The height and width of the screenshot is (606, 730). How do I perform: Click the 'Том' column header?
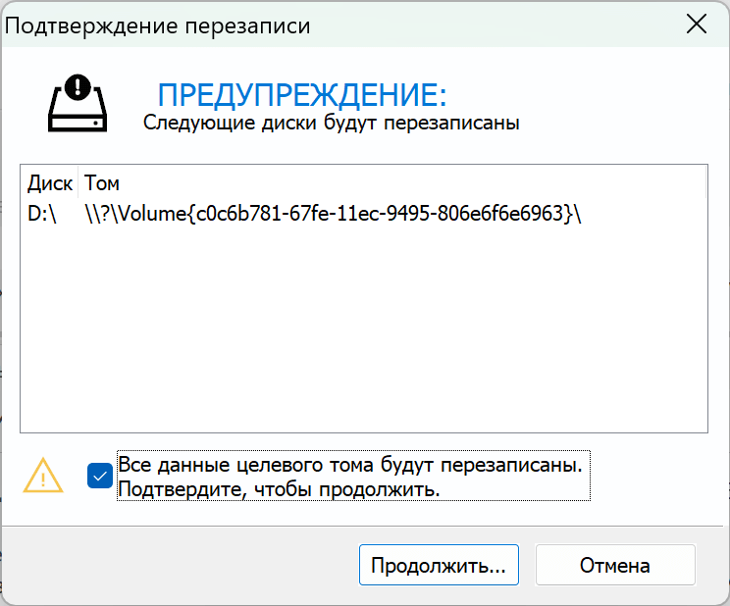pos(102,183)
